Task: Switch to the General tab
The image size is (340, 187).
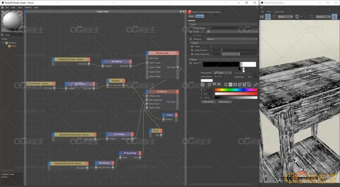Action: pyautogui.click(x=200, y=16)
